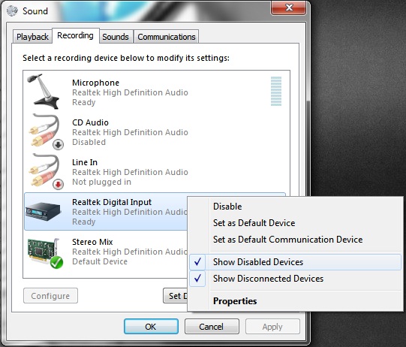Click the CD Audio cable icon
Viewport: 406px width, 347px height.
[x=44, y=131]
